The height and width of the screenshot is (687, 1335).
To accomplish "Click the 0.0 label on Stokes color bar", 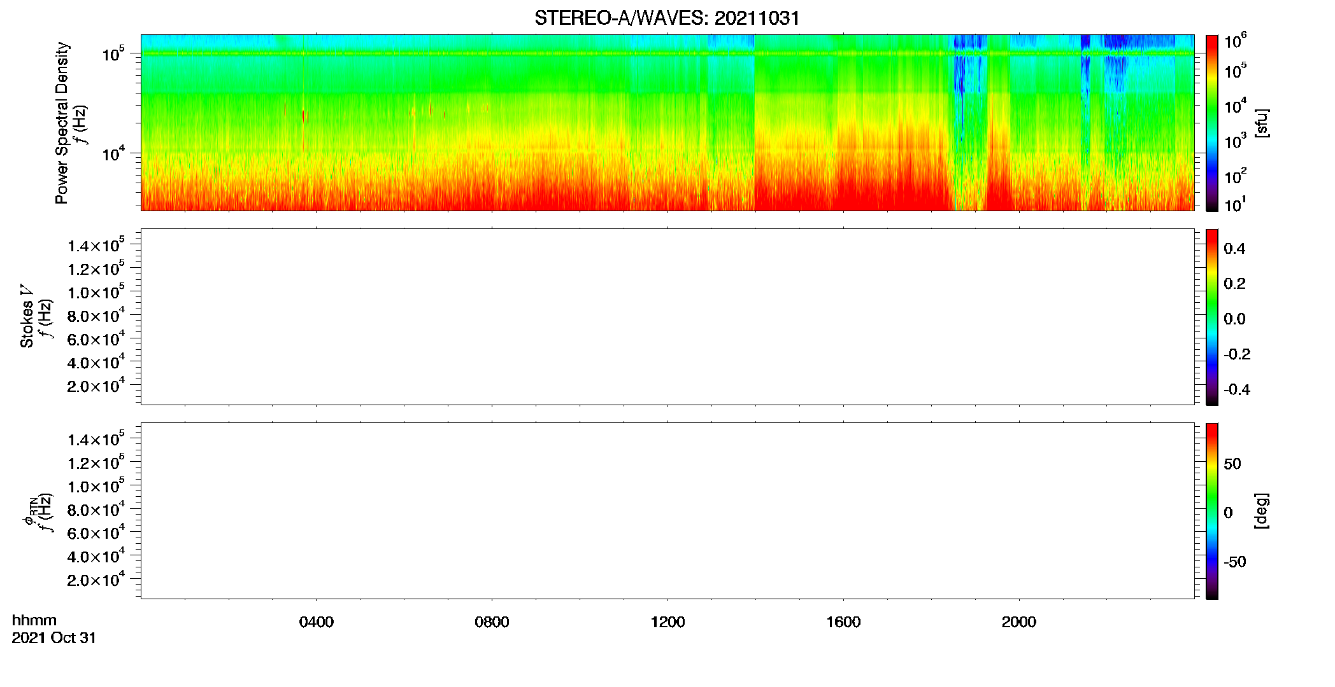I will pos(1234,319).
